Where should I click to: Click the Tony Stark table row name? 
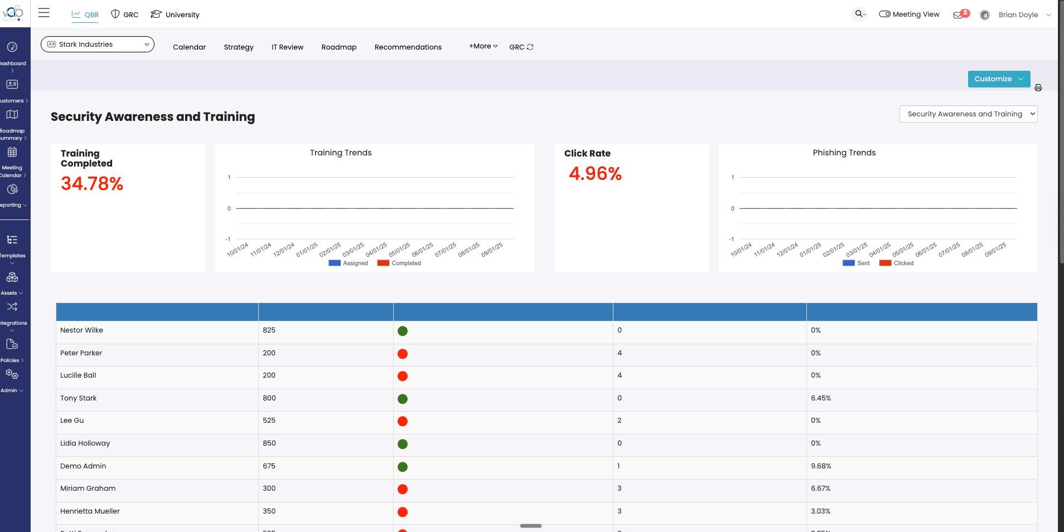79,398
